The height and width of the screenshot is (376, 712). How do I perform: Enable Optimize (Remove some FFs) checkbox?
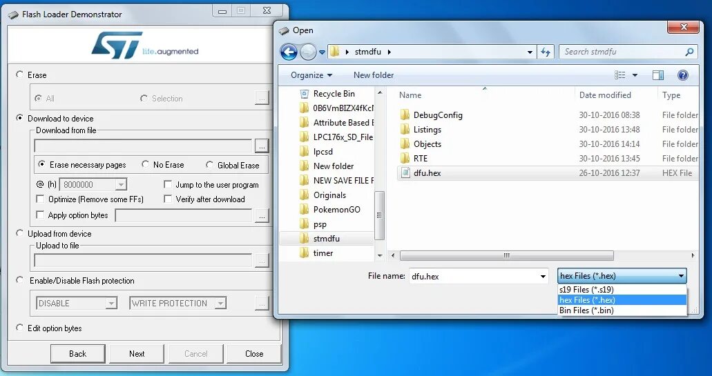pos(41,199)
